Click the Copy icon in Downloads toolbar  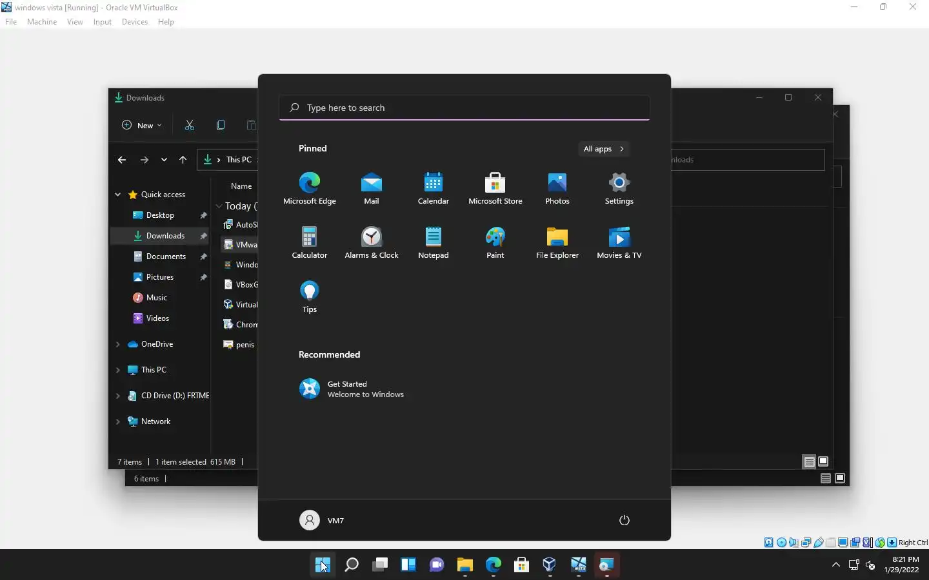click(221, 125)
